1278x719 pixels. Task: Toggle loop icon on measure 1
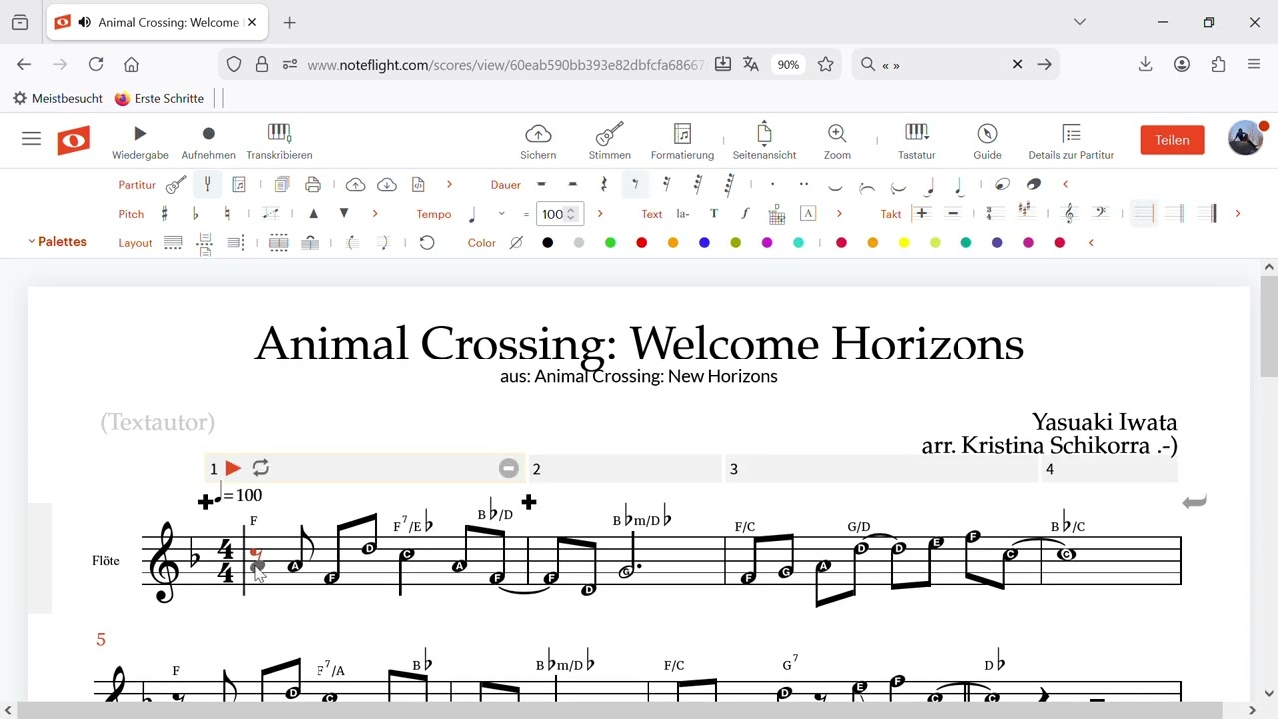coord(260,468)
